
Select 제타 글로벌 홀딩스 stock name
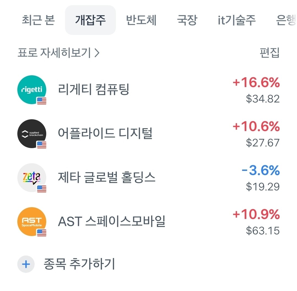[107, 178]
